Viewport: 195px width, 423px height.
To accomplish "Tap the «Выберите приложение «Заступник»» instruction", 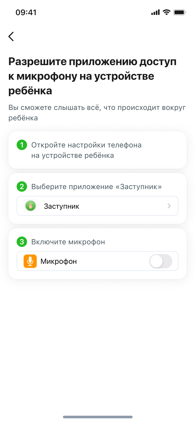I will [x=96, y=187].
